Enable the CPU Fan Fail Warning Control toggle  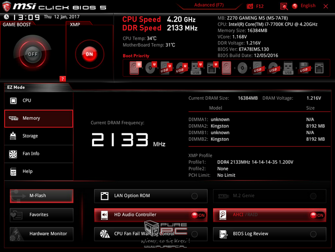tap(194, 234)
